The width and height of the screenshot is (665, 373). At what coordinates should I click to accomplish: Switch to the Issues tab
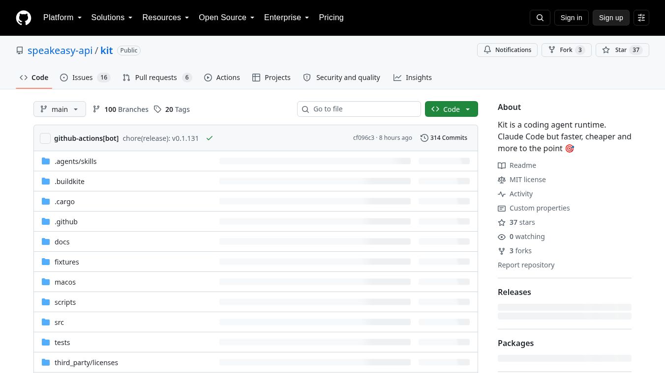[85, 78]
